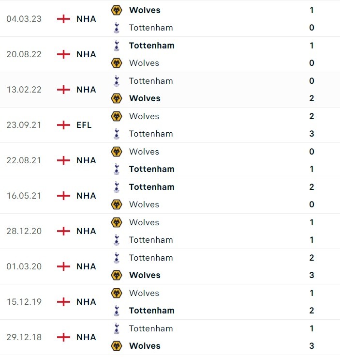Click the Wolves logo in the 15.12.19 match
This screenshot has height=359, width=340.
(117, 293)
